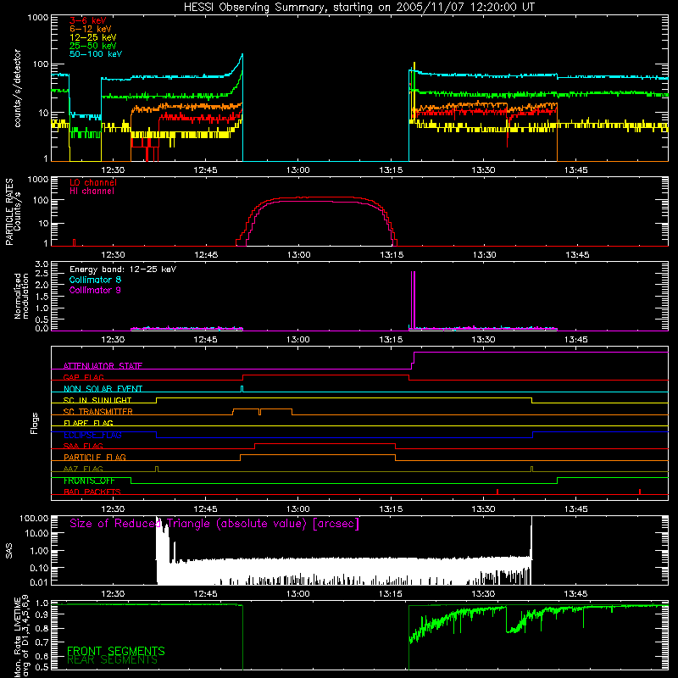The image size is (678, 678).
Task: Click the 'SAA_FLAG' label
Action: 83,446
